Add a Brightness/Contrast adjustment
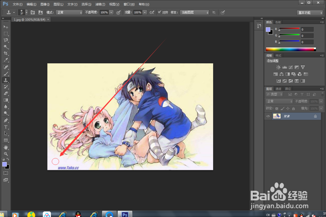This screenshot has height=217, width=326. [x=278, y=67]
